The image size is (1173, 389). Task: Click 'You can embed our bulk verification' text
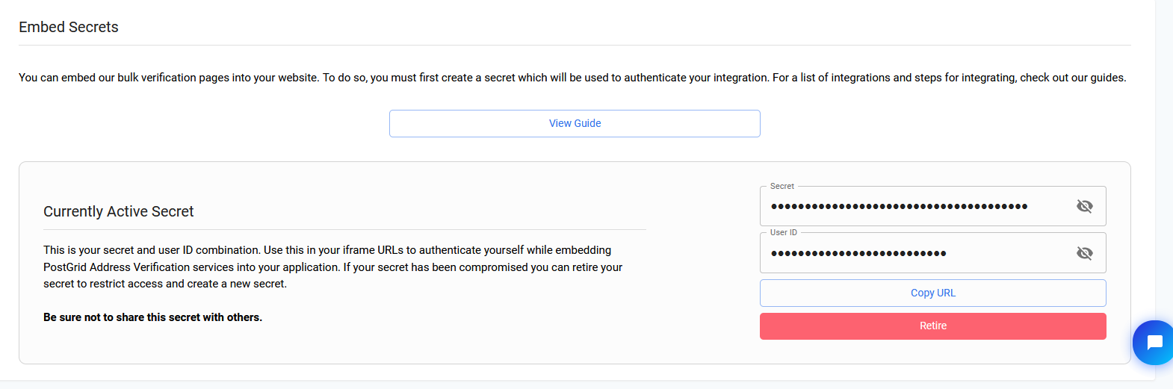112,78
